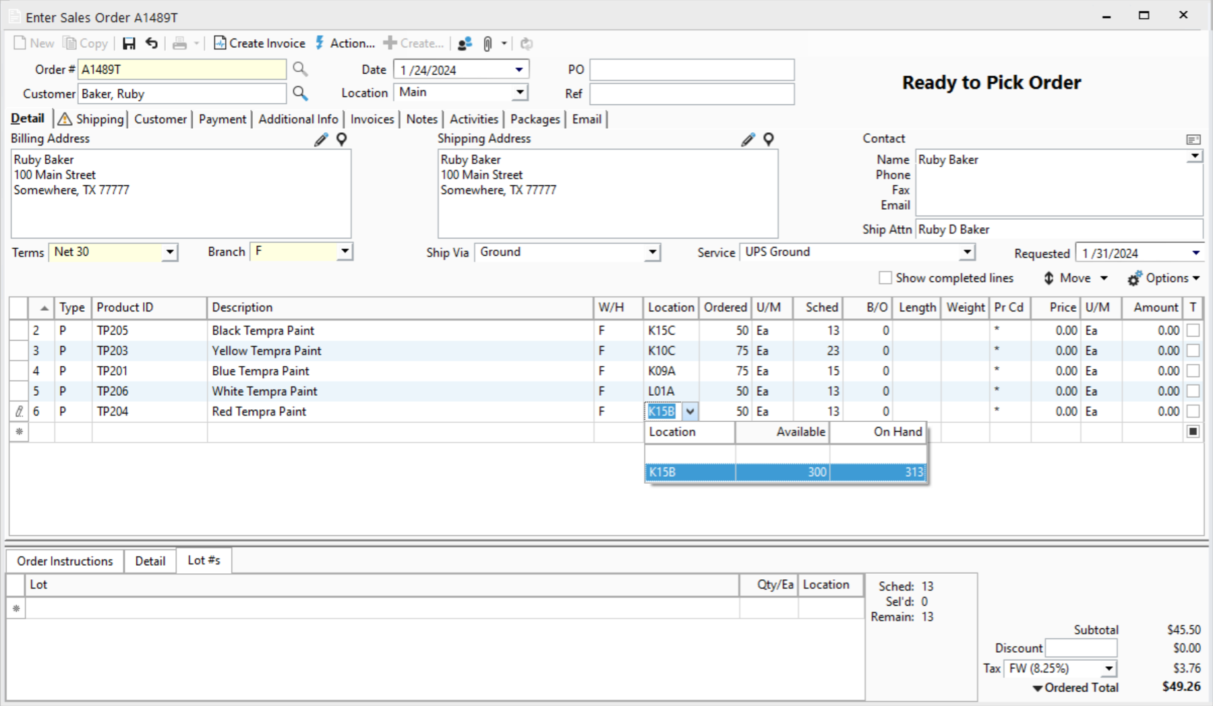Toggle taxable checkbox for Red Tempra Paint
Image resolution: width=1213 pixels, height=706 pixels.
click(1193, 411)
